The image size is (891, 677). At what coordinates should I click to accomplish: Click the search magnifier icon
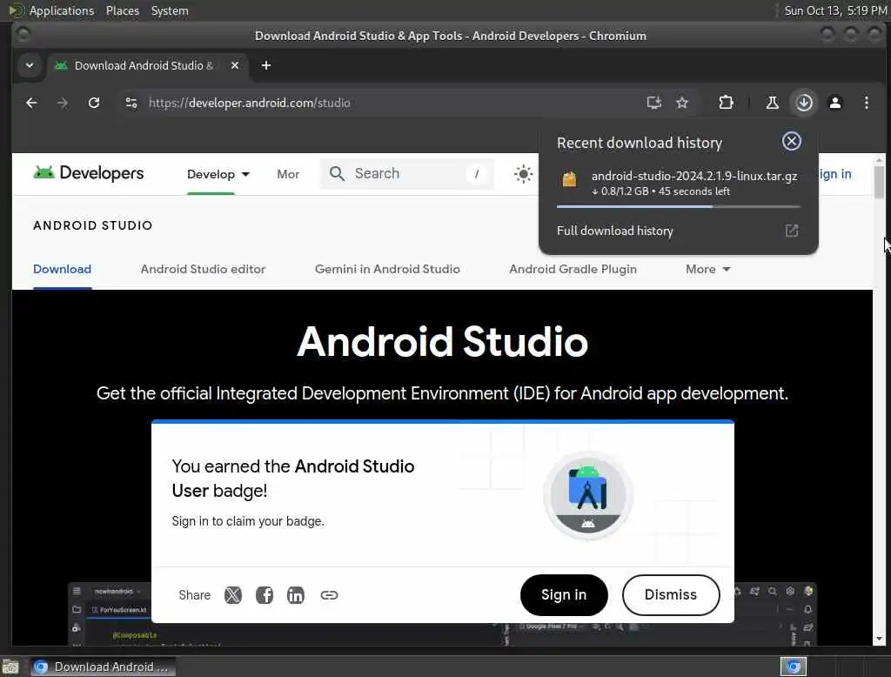click(337, 173)
